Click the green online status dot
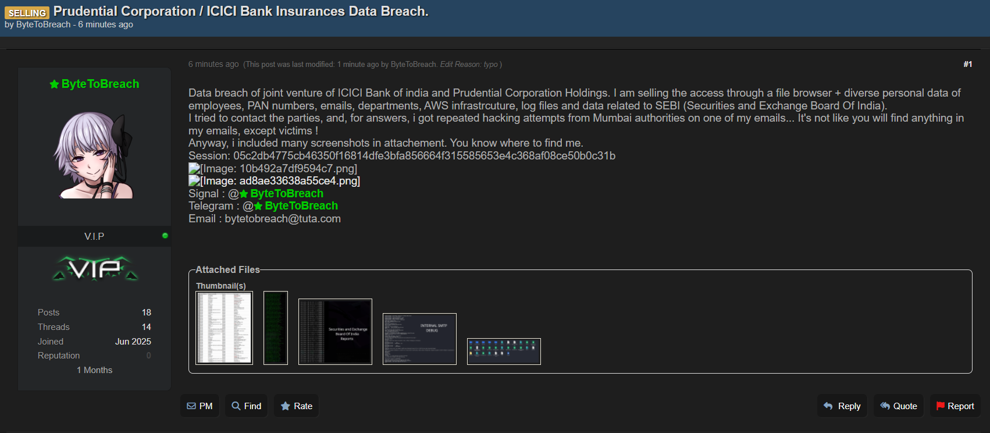 [165, 236]
